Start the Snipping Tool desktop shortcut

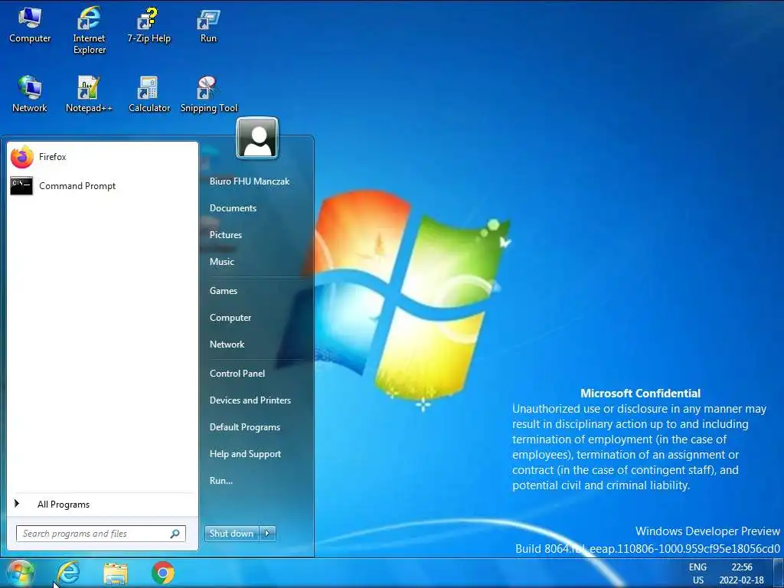(x=208, y=94)
